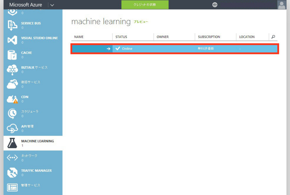This screenshot has height=195, width=290.
Task: Sort by STATUS column header
Action: 121,37
